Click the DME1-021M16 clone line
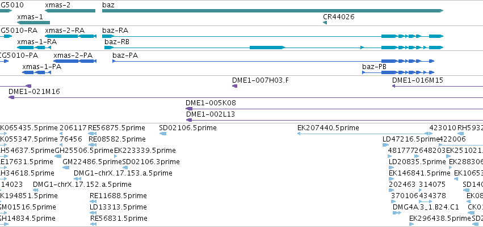 tap(227, 97)
